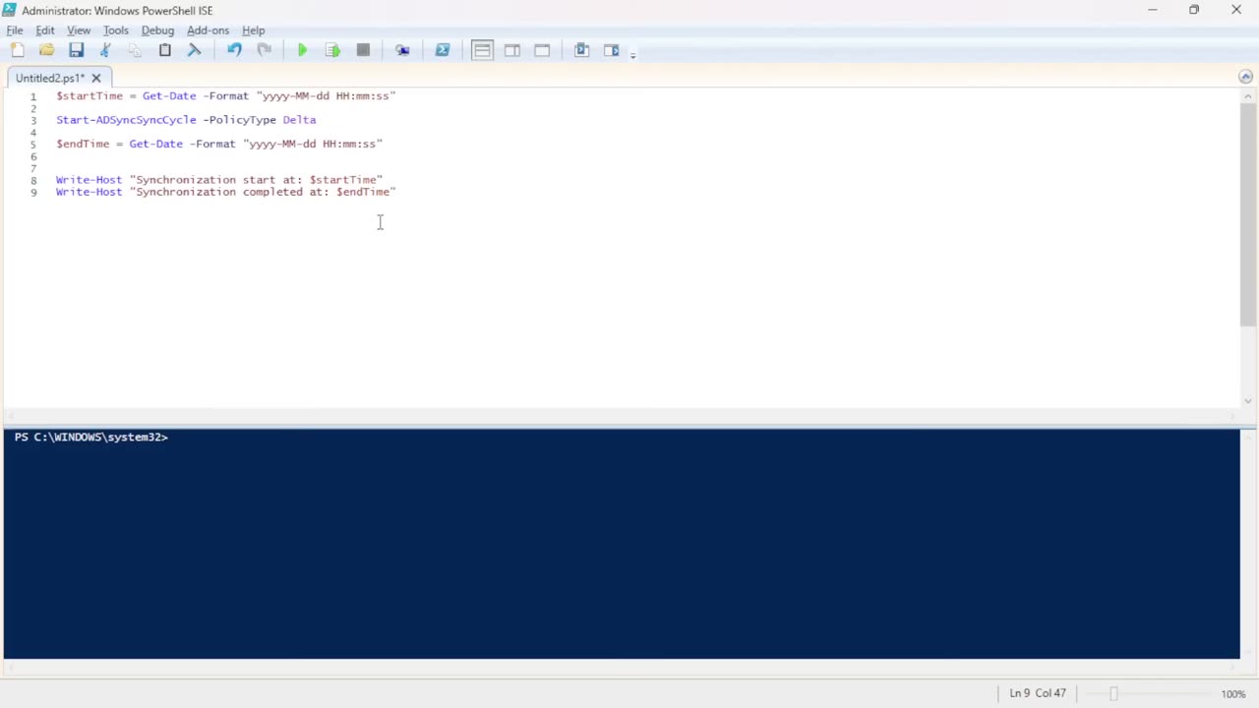Undo the last edit
The width and height of the screenshot is (1259, 708).
pyautogui.click(x=234, y=50)
